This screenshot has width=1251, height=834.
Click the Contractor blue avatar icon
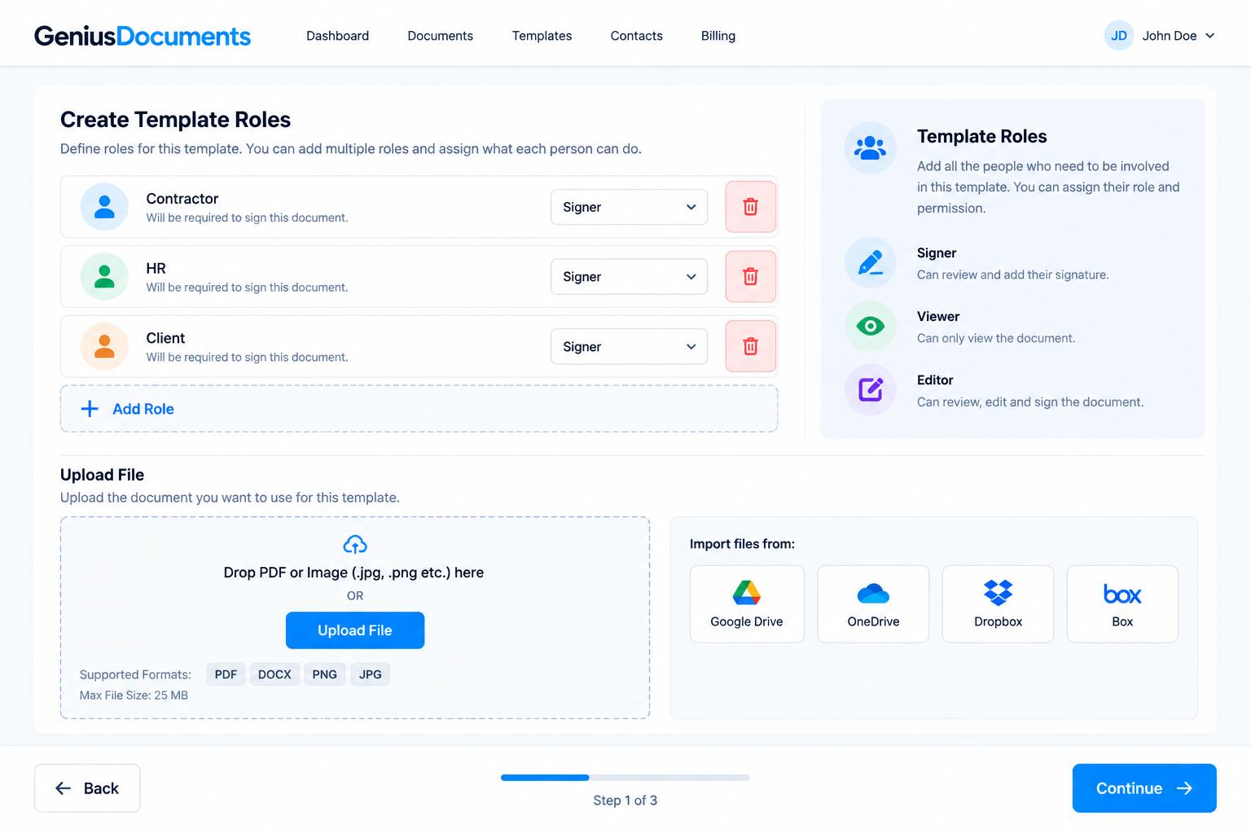[104, 207]
